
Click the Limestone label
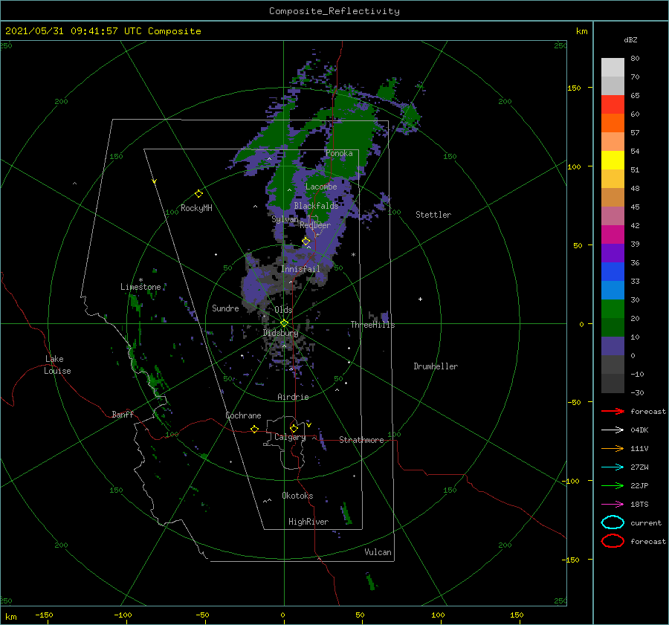coord(140,287)
